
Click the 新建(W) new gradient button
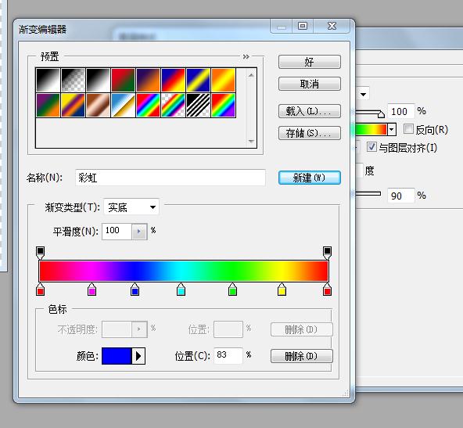pos(310,178)
